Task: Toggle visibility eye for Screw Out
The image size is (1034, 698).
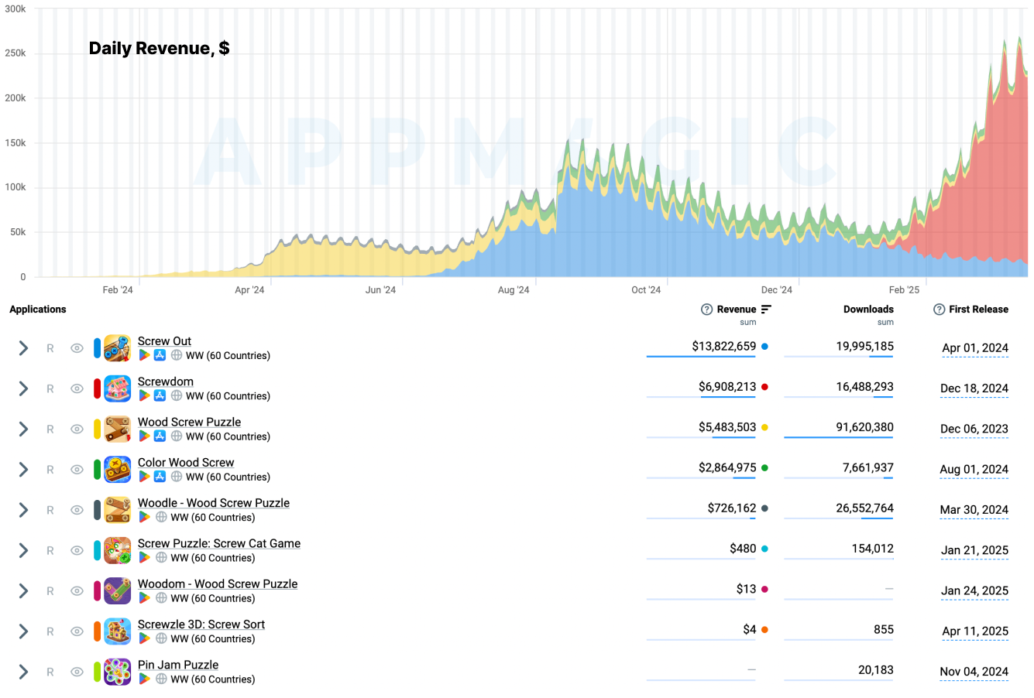Action: (x=77, y=348)
